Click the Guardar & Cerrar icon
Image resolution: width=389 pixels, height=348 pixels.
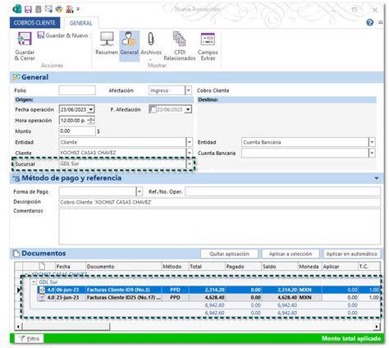click(25, 39)
